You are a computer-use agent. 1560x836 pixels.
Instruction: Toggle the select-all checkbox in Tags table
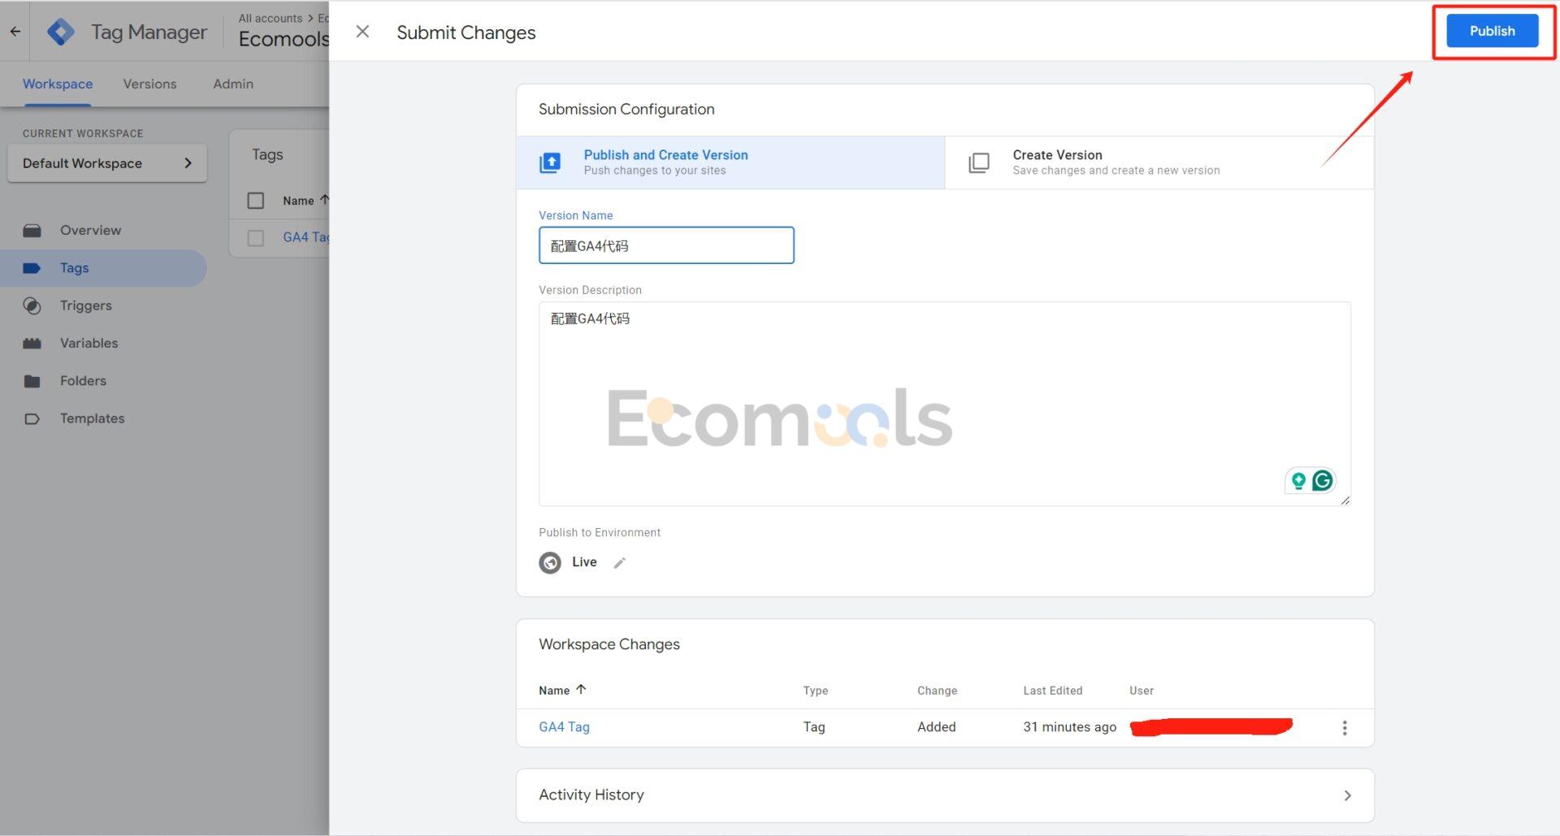pos(256,201)
